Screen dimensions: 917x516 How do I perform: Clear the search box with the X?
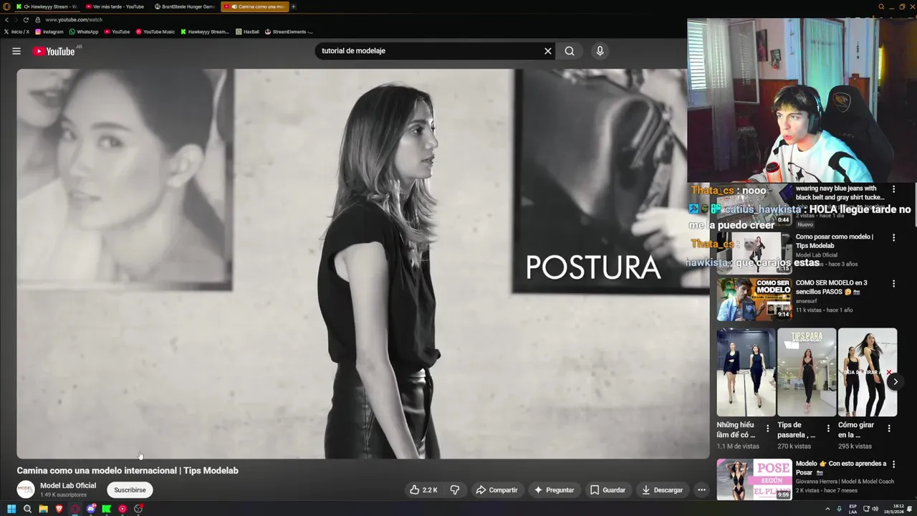click(x=548, y=51)
